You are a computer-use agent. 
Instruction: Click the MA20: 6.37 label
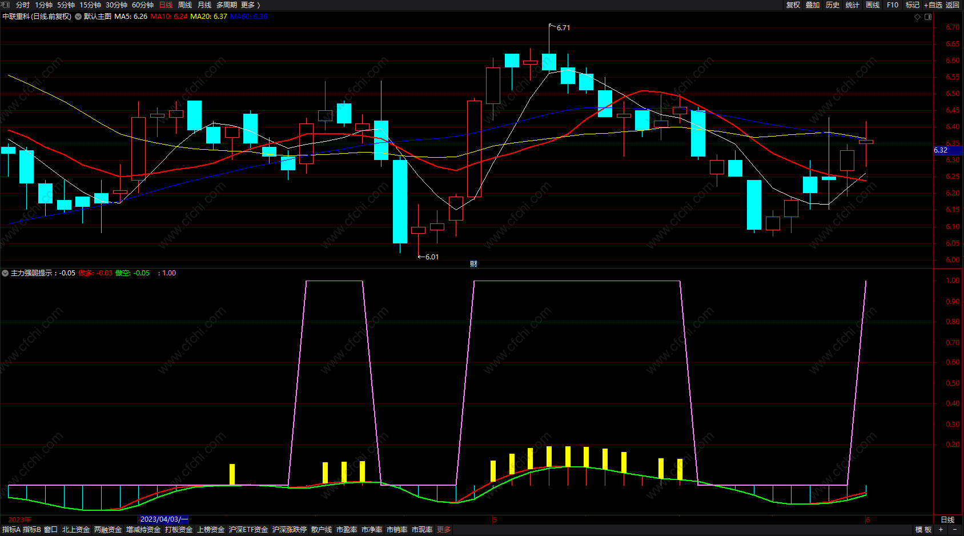[208, 17]
